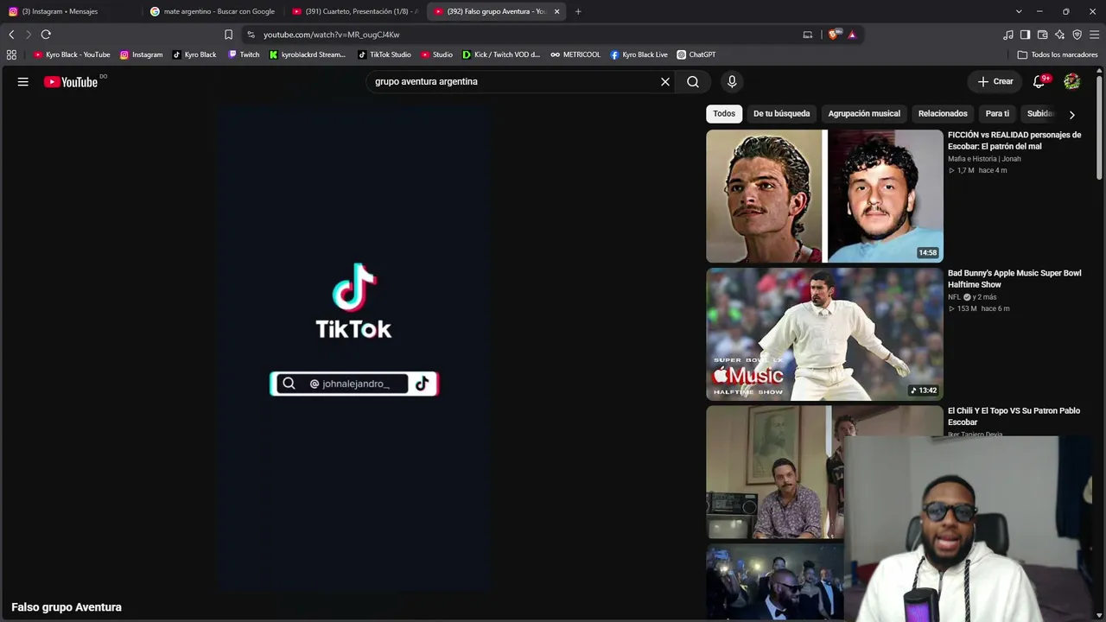Screen dimensions: 1106x622
Task: Open the TikTok Studio bookmark
Action: point(385,54)
